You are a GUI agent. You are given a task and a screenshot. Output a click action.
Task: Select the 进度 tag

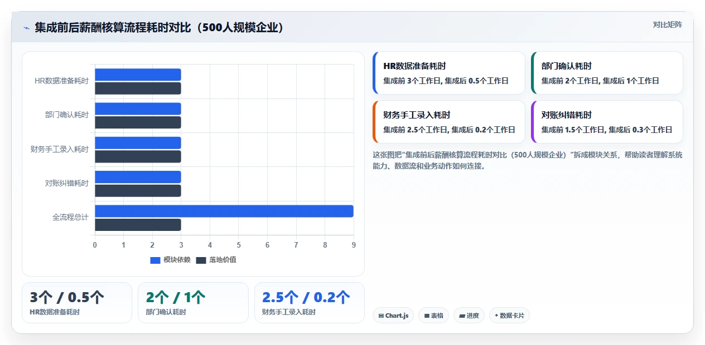[469, 316]
